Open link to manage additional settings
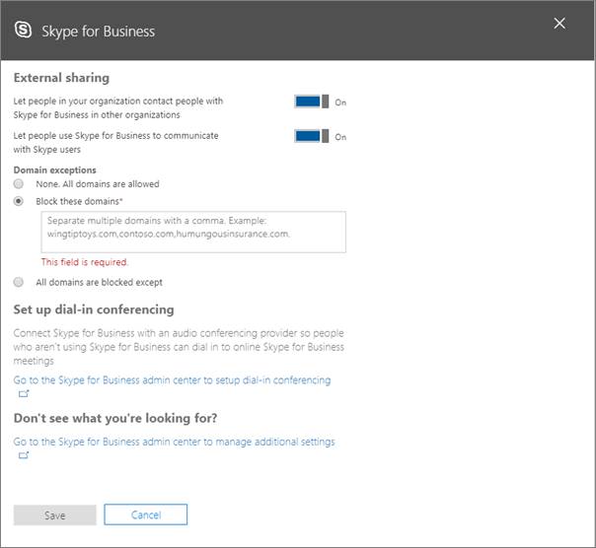This screenshot has width=596, height=548. click(174, 442)
